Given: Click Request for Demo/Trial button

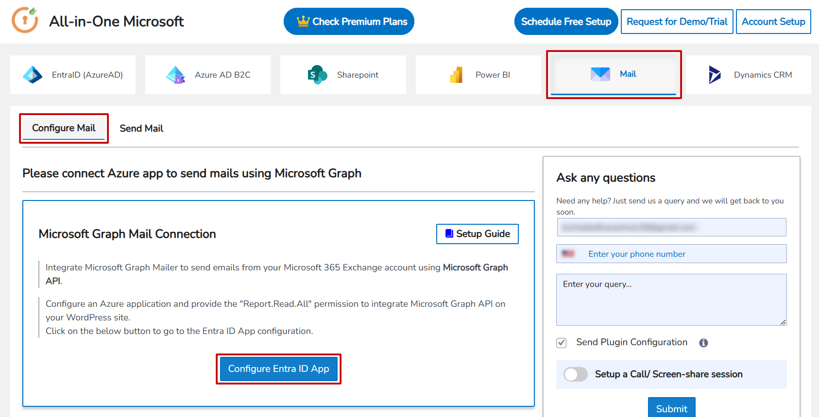Looking at the screenshot, I should pyautogui.click(x=677, y=22).
